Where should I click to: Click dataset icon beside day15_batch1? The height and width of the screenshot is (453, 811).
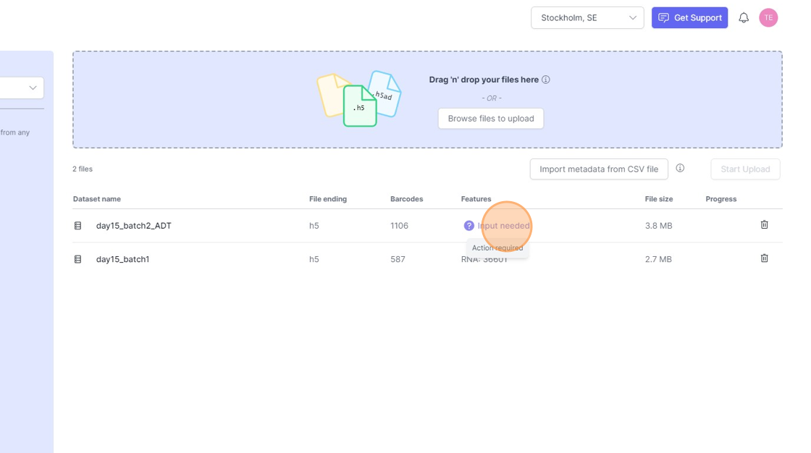(78, 259)
